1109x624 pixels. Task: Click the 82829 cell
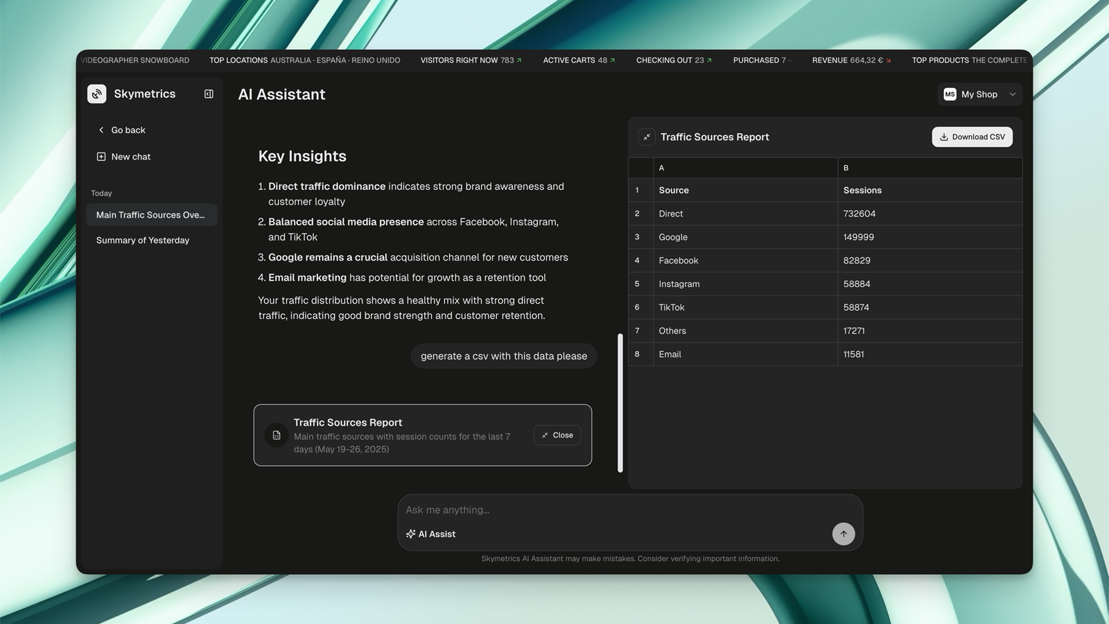pos(930,261)
